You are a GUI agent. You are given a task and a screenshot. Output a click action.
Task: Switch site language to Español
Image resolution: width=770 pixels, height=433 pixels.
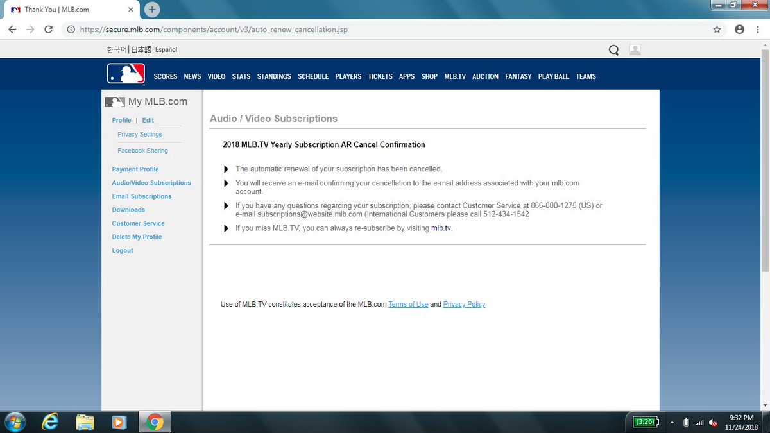click(x=166, y=50)
